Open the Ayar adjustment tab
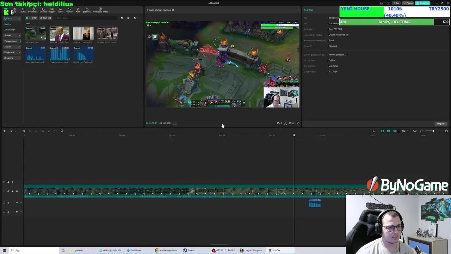 pyautogui.click(x=78, y=10)
